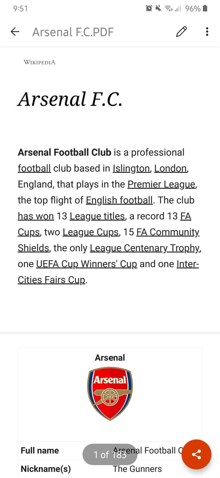
Task: Tap the muted sound status icon
Action: point(158,8)
